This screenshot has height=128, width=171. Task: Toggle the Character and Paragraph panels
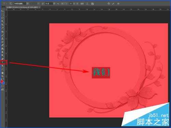(x=92, y=4)
